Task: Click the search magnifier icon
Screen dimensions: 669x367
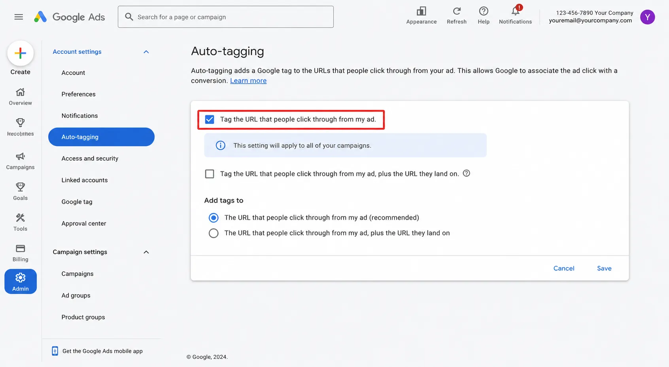Action: click(129, 17)
